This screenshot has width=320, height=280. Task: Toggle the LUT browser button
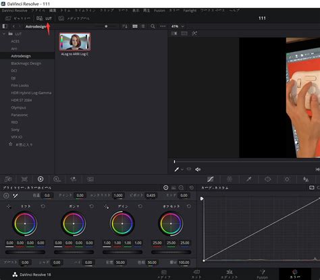pos(44,18)
